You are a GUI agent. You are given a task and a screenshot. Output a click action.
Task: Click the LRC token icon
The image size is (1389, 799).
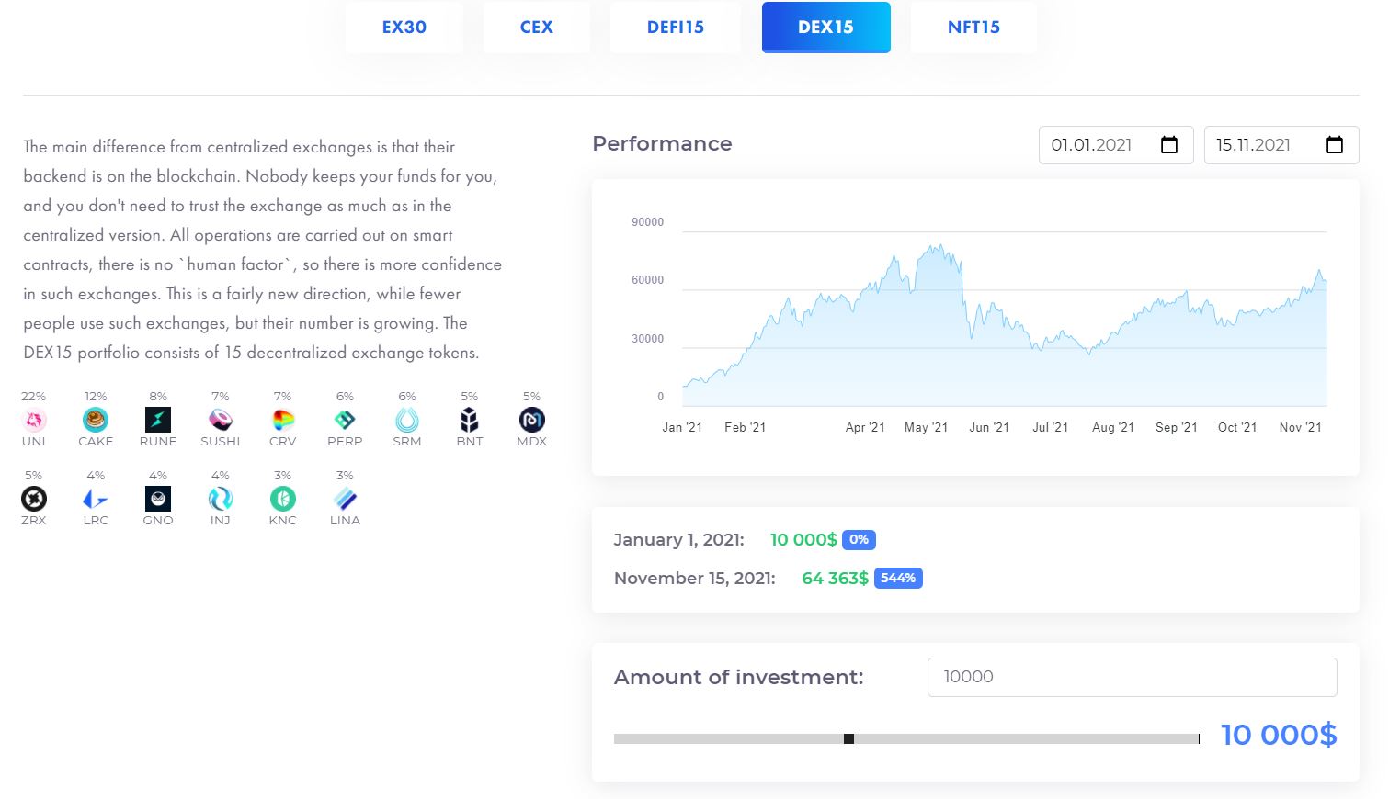pyautogui.click(x=96, y=499)
